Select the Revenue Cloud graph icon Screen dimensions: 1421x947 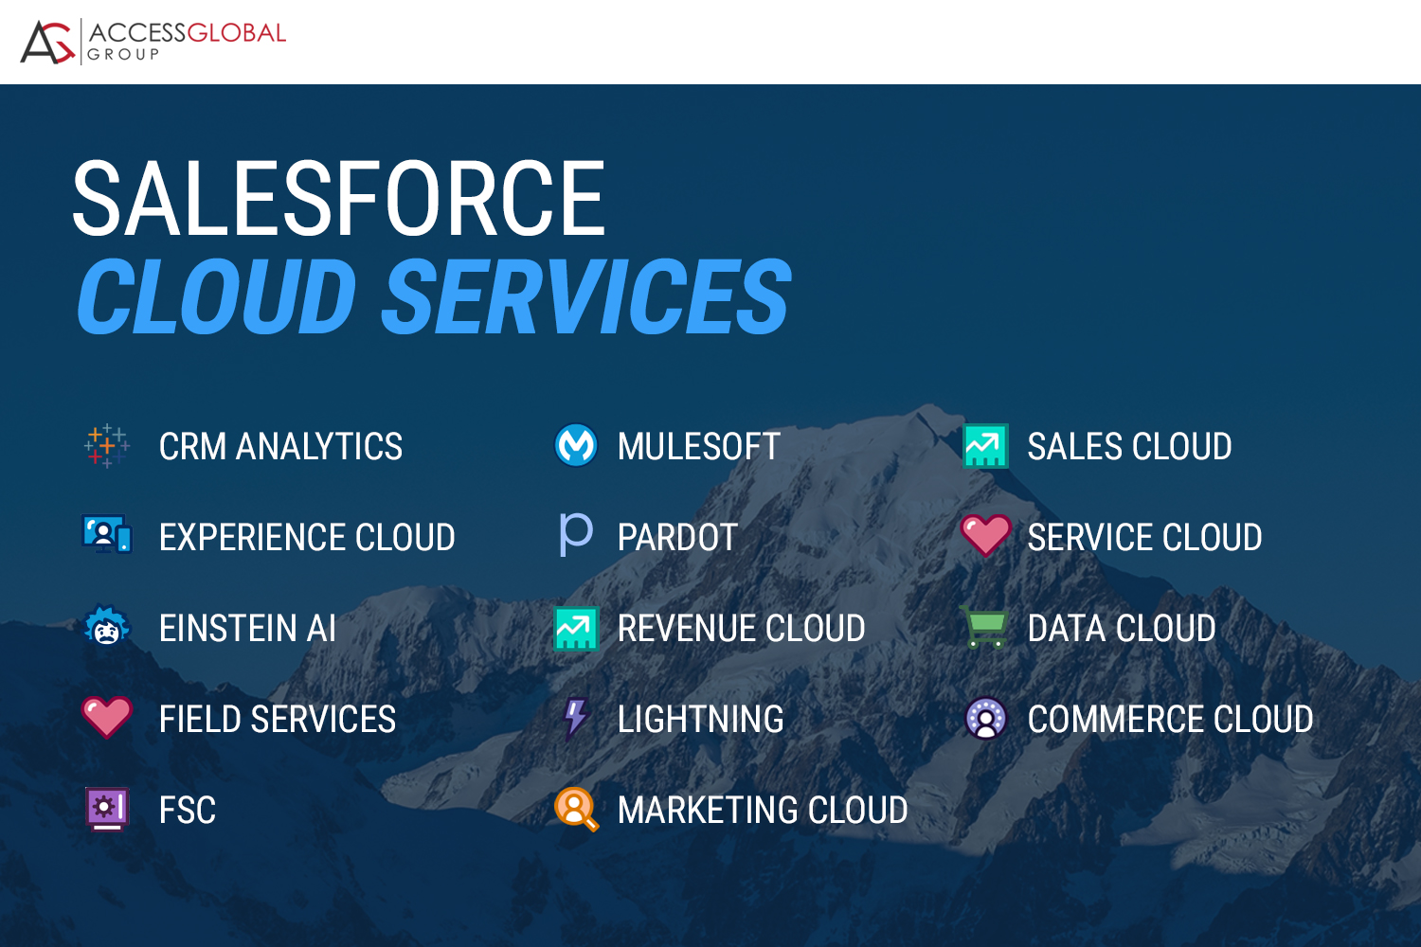tap(576, 628)
